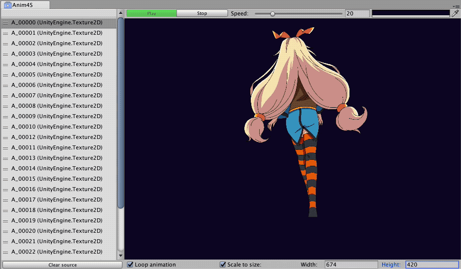The height and width of the screenshot is (269, 461).
Task: Open the window options menu icon
Action: (456, 6)
